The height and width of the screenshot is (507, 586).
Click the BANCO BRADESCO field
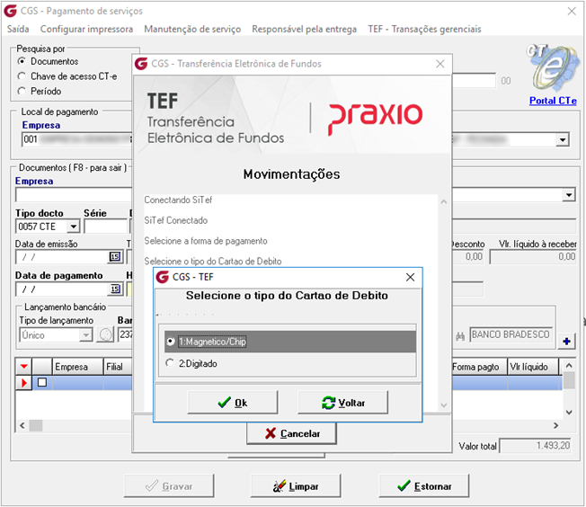point(511,334)
